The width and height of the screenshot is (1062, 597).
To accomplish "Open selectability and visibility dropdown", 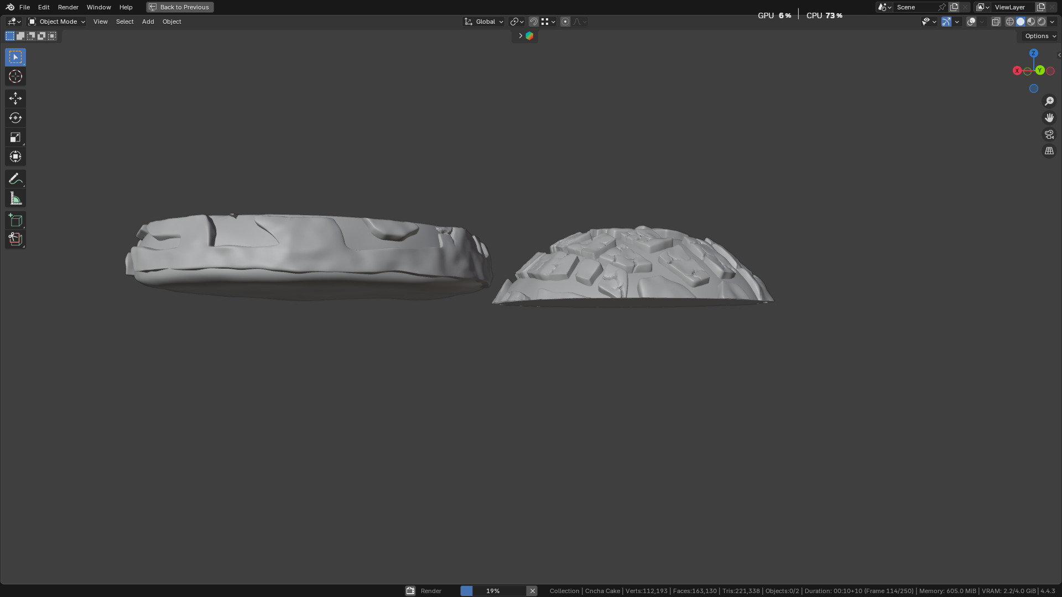I will pos(929,22).
